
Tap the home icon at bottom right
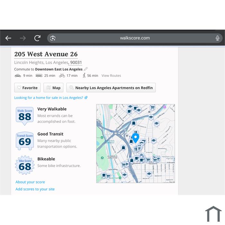pos(213,214)
